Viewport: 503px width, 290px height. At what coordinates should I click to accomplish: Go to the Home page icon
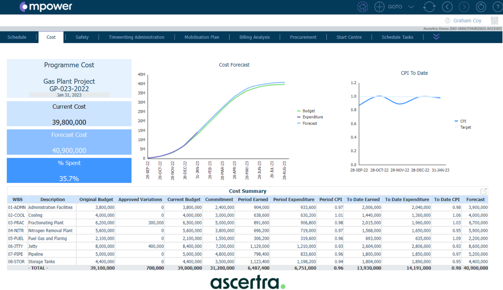[x=362, y=7]
